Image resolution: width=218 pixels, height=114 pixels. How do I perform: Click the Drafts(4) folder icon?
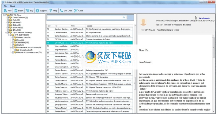pyautogui.click(x=16, y=45)
